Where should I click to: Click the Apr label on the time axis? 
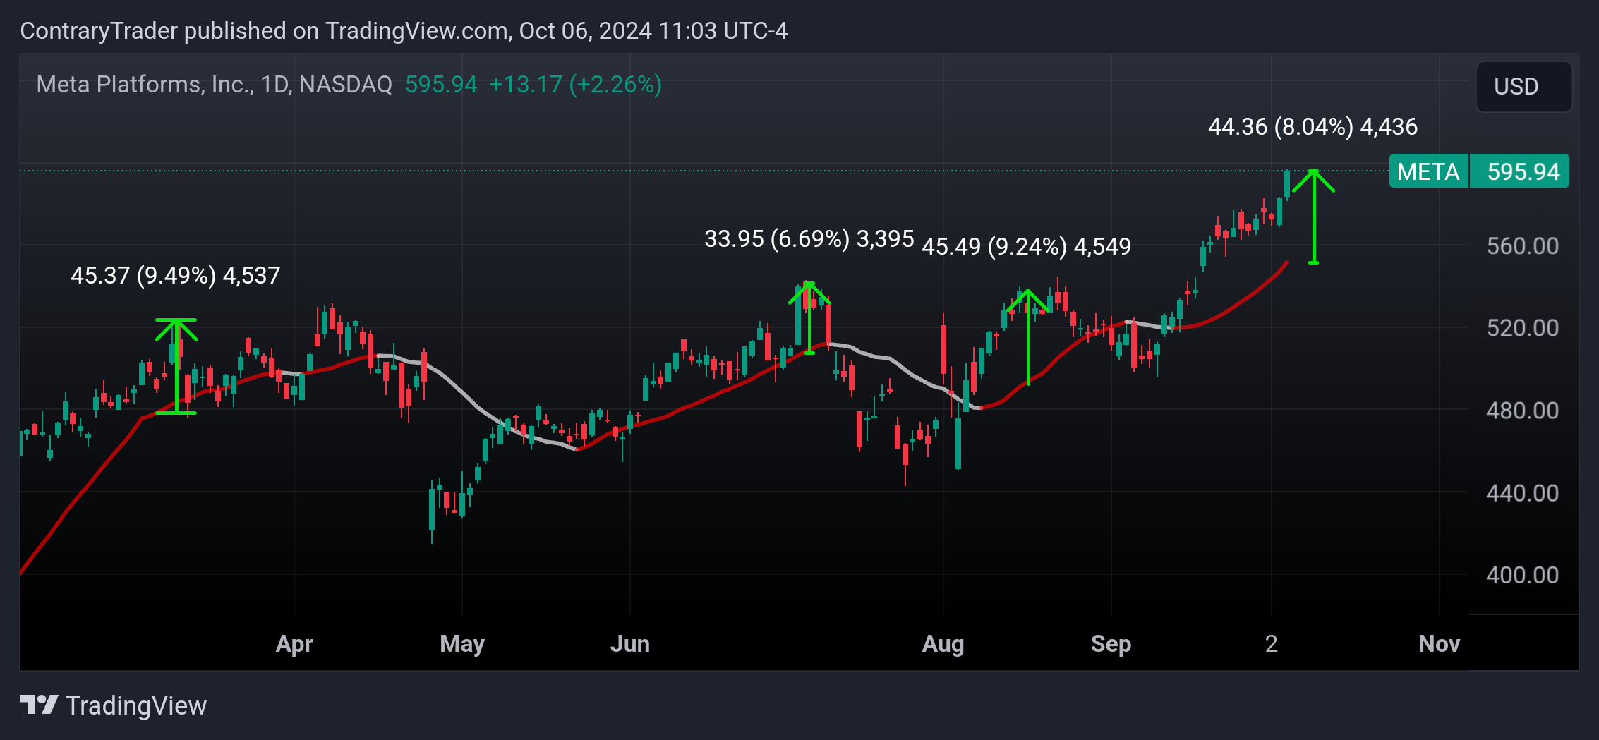tap(294, 643)
